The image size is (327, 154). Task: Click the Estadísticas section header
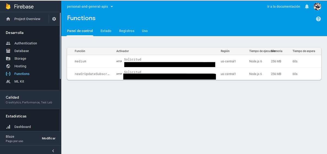(x=16, y=116)
